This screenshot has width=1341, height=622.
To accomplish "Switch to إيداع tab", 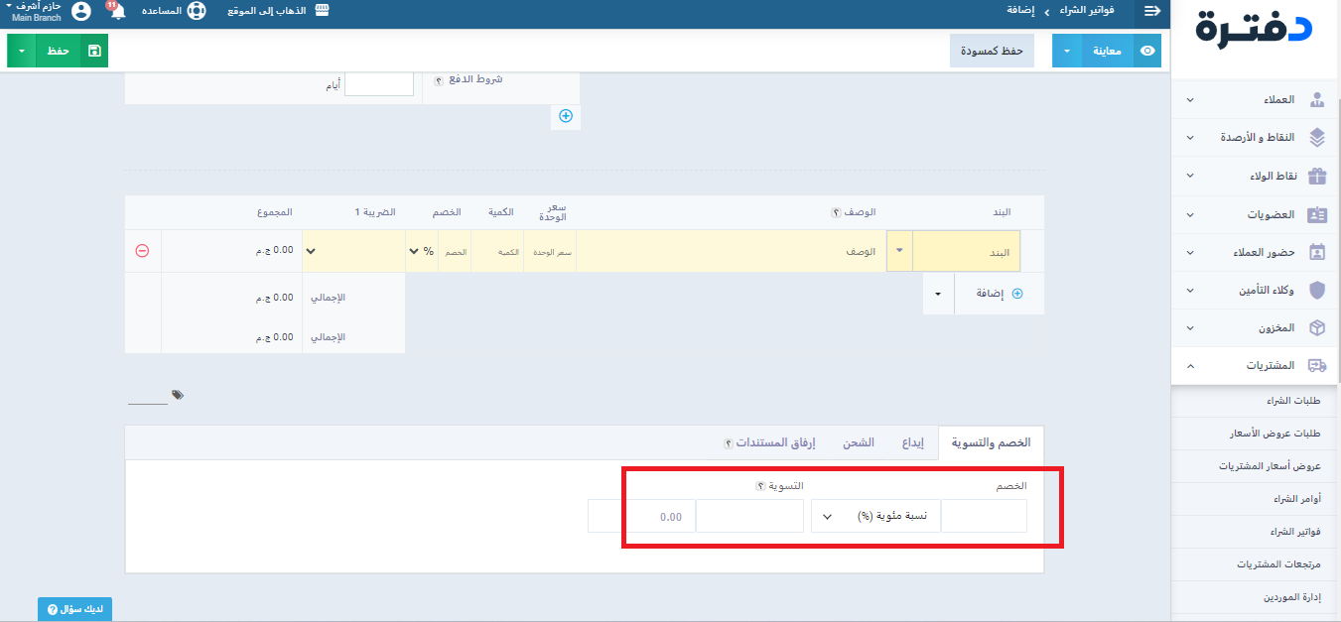I will [x=913, y=442].
